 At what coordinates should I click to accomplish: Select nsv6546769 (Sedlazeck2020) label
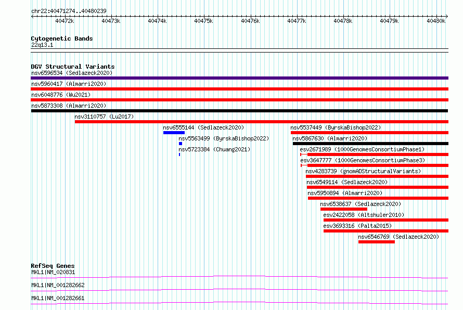(398, 237)
